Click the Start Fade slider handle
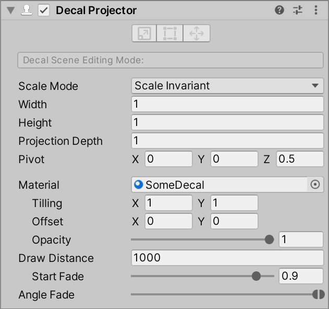329x309 pixels. (256, 276)
